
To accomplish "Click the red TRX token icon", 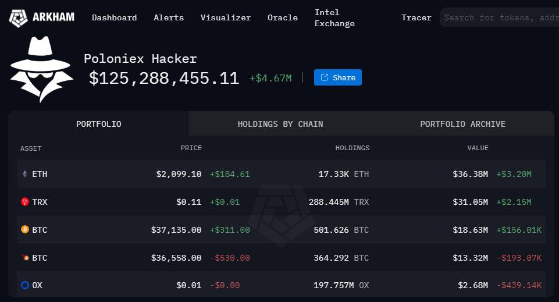I will click(x=25, y=202).
